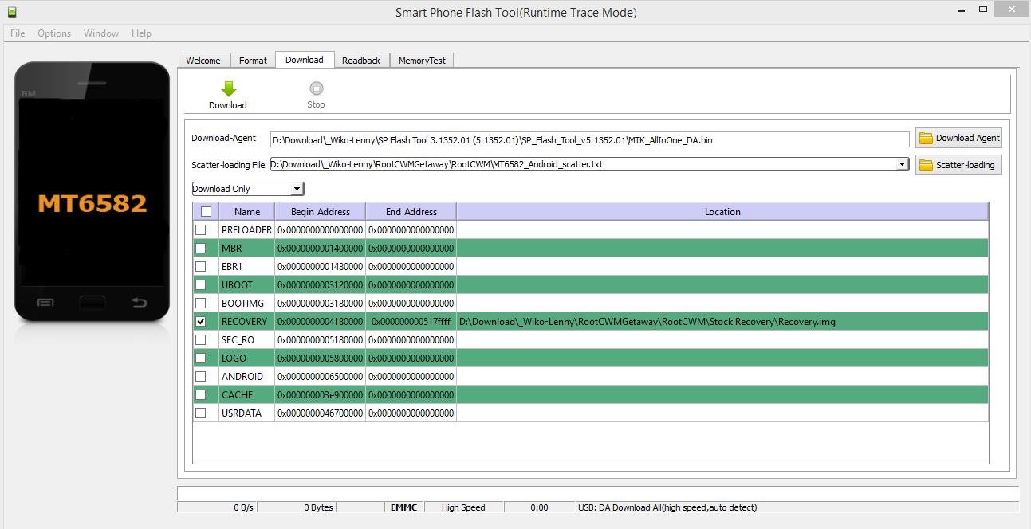The height and width of the screenshot is (529, 1031).
Task: Click the Scatter-loading button
Action: click(x=958, y=165)
